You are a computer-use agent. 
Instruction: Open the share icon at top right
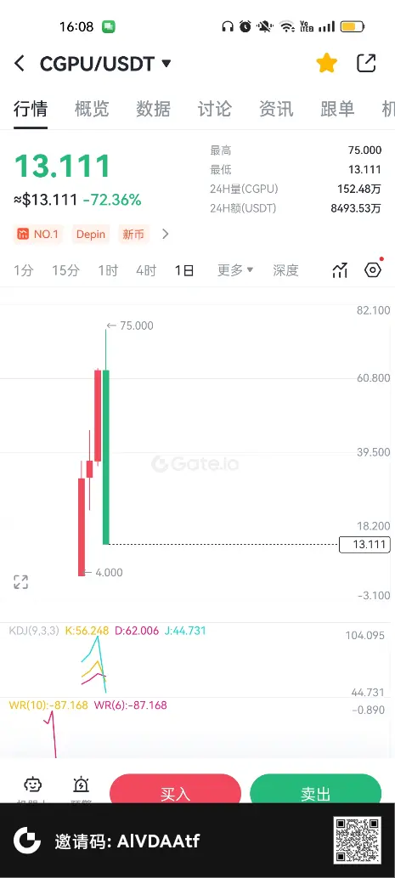(366, 63)
